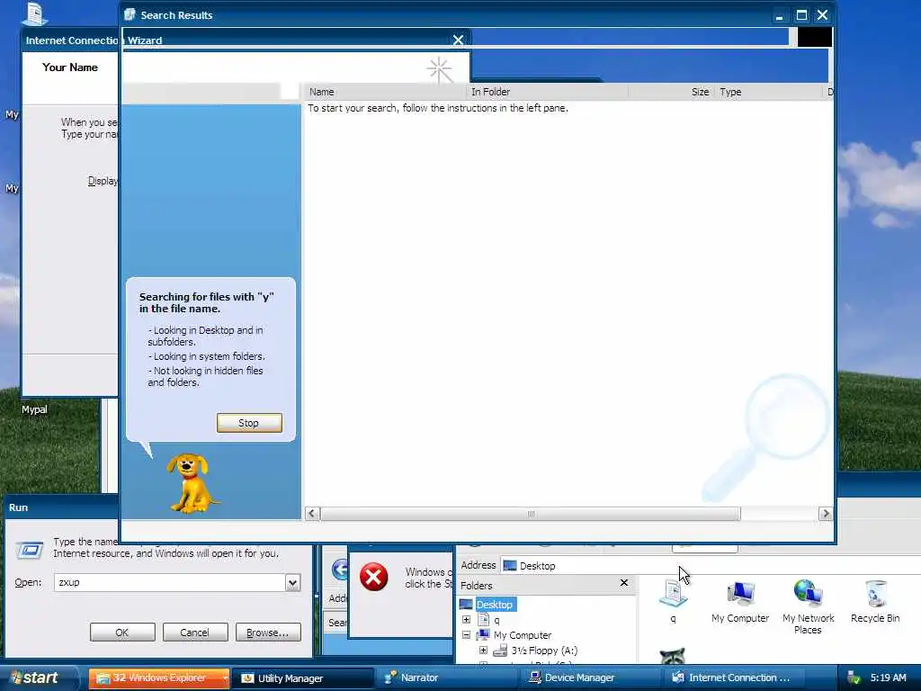Viewport: 921px width, 691px height.
Task: Click the system tray network icon
Action: (x=854, y=678)
